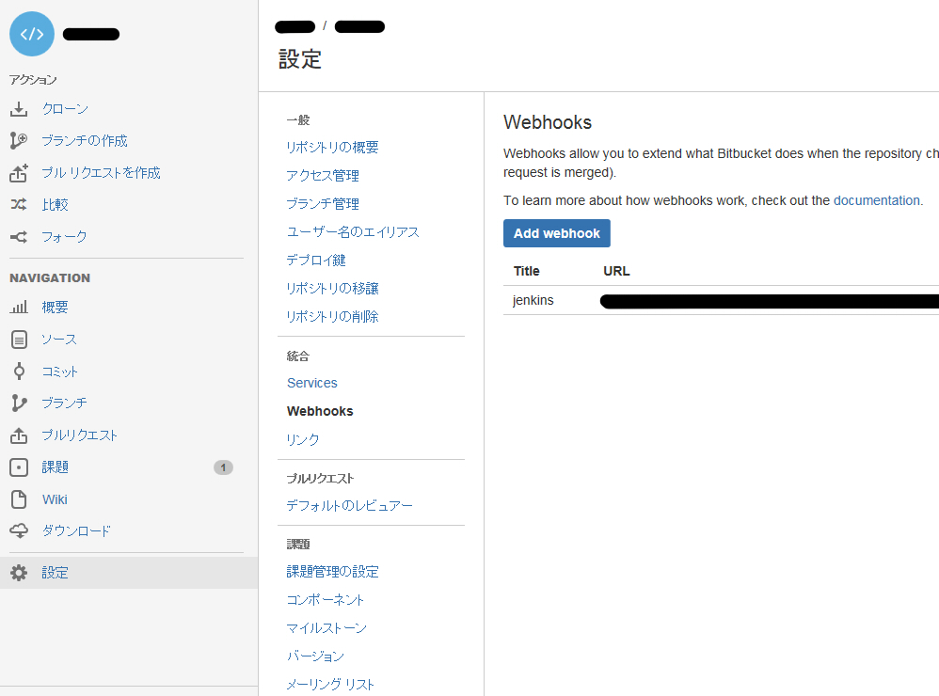Image resolution: width=939 pixels, height=696 pixels.
Task: Click the issues (課題) box icon
Action: [19, 467]
